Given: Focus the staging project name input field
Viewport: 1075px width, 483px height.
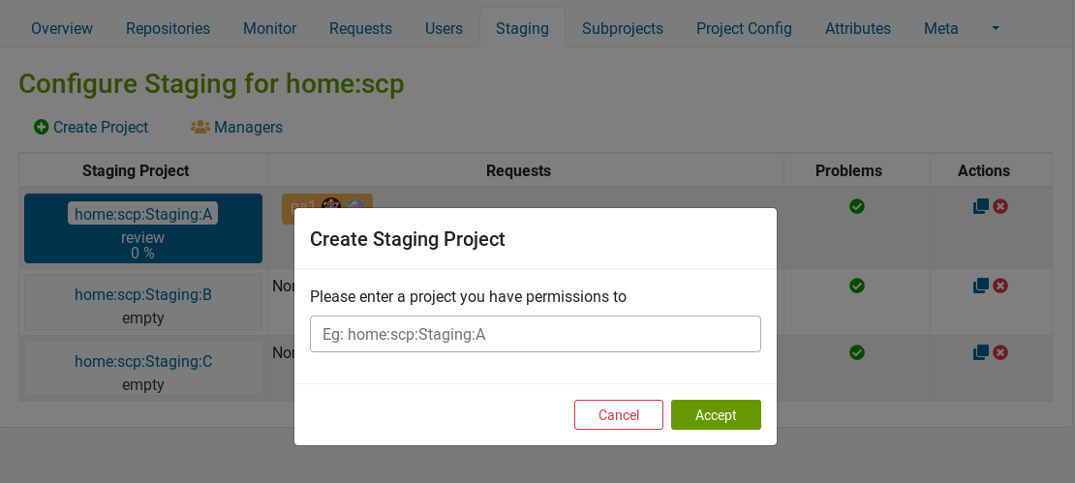Looking at the screenshot, I should click(x=536, y=334).
